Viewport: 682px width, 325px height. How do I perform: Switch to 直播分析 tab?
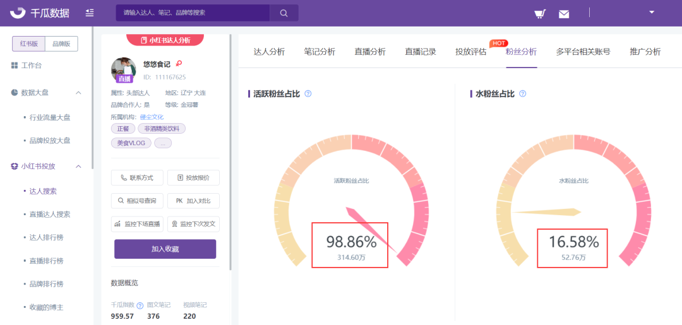point(370,52)
